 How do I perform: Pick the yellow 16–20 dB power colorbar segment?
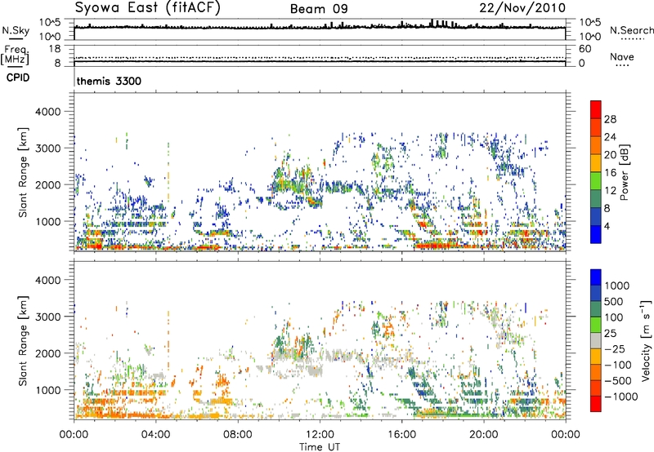pos(596,163)
